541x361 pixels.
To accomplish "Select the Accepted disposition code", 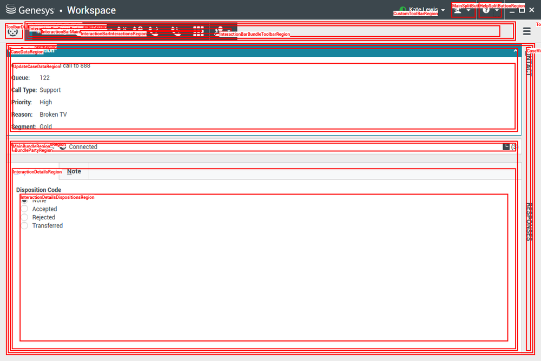I will (x=24, y=209).
